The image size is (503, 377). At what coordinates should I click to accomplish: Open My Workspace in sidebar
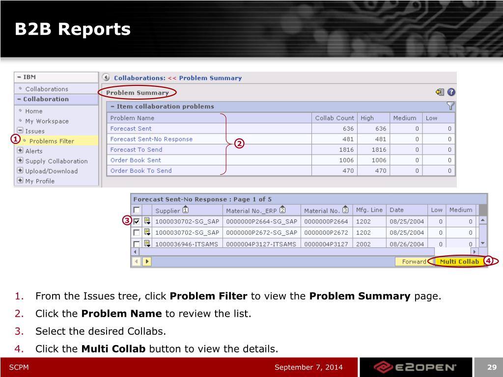coord(47,121)
